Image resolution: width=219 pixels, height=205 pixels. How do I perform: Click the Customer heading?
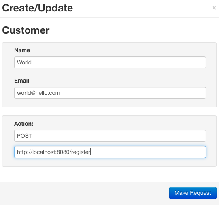(x=26, y=30)
